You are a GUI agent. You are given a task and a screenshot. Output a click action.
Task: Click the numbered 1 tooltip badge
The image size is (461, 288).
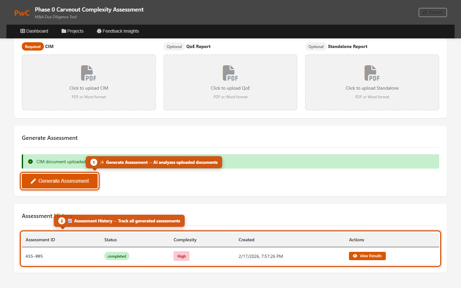(x=94, y=162)
